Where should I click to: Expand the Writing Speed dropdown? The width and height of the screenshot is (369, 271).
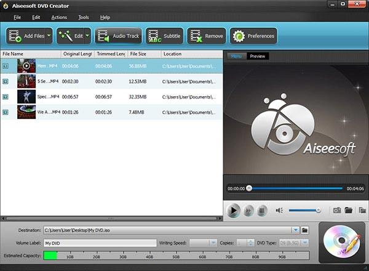213,243
